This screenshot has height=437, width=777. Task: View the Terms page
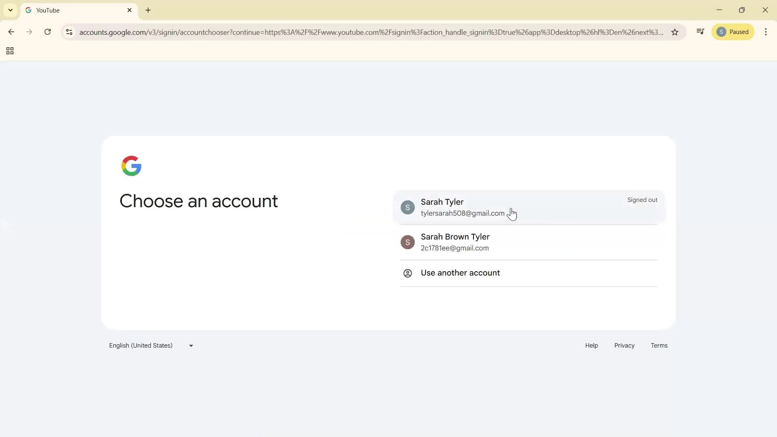click(659, 345)
